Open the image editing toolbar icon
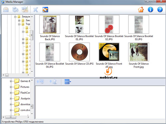Image resolution: width=166 pixels, height=124 pixels. 25,10
